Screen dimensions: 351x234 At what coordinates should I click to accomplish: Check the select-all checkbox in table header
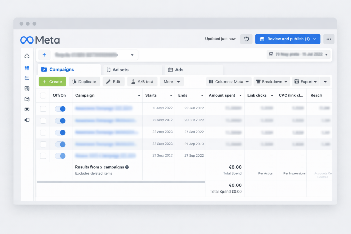(x=43, y=95)
